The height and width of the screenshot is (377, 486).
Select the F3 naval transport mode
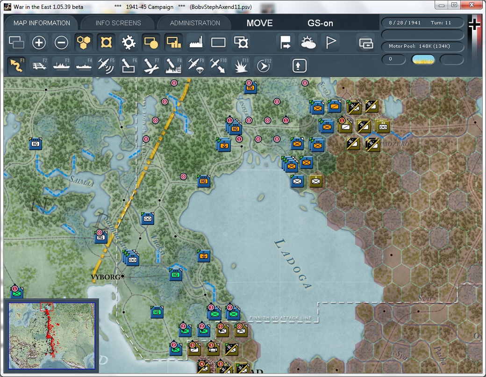(x=61, y=65)
